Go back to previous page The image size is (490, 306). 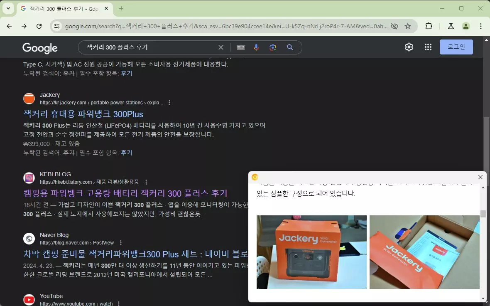(x=10, y=26)
